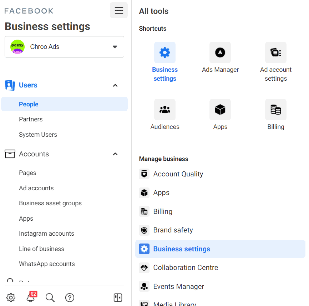Image resolution: width=309 pixels, height=306 pixels.
Task: Click the Accounts section heading text
Action: point(34,154)
